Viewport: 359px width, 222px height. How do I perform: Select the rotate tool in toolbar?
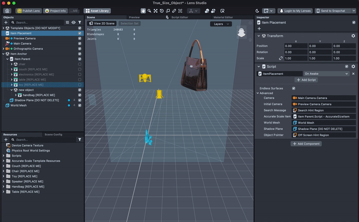click(162, 11)
